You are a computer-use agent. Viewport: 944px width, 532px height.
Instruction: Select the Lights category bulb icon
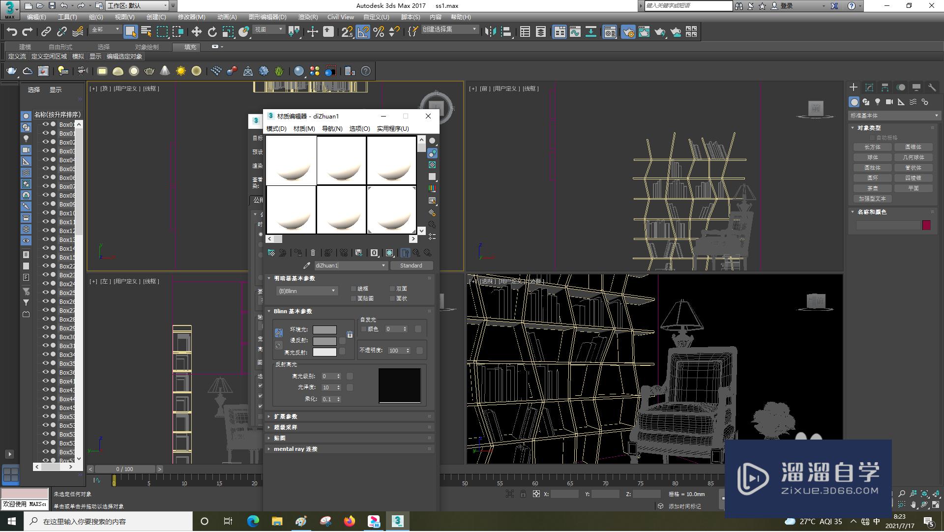[x=878, y=102]
